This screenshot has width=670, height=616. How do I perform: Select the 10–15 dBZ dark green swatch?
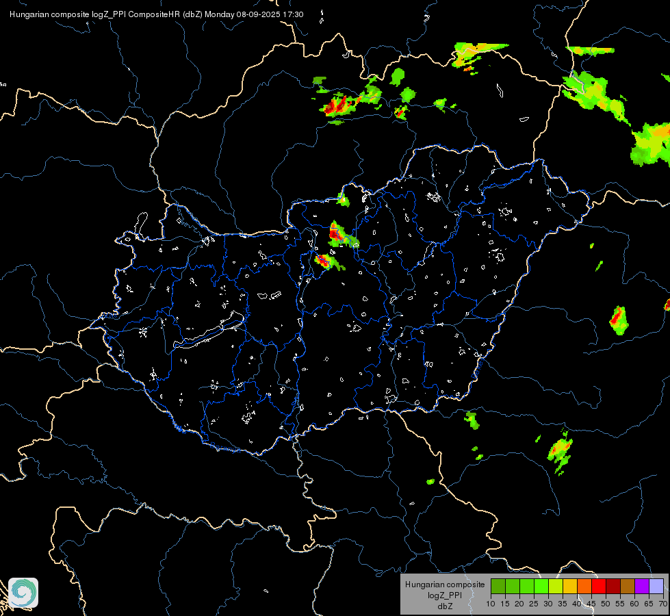(x=498, y=586)
